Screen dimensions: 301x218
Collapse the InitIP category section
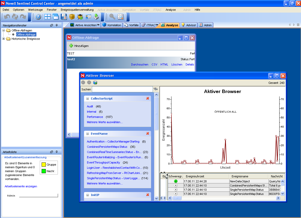tap(88, 195)
